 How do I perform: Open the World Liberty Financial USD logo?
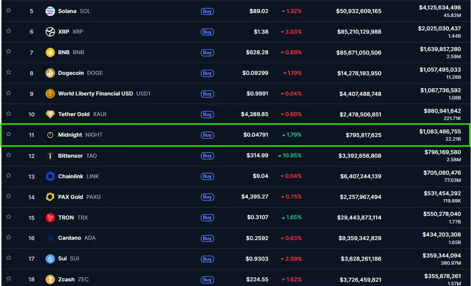(x=50, y=94)
